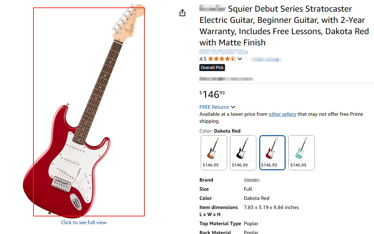Open the blurred ratings count link
This screenshot has height=234, width=374.
266,59
